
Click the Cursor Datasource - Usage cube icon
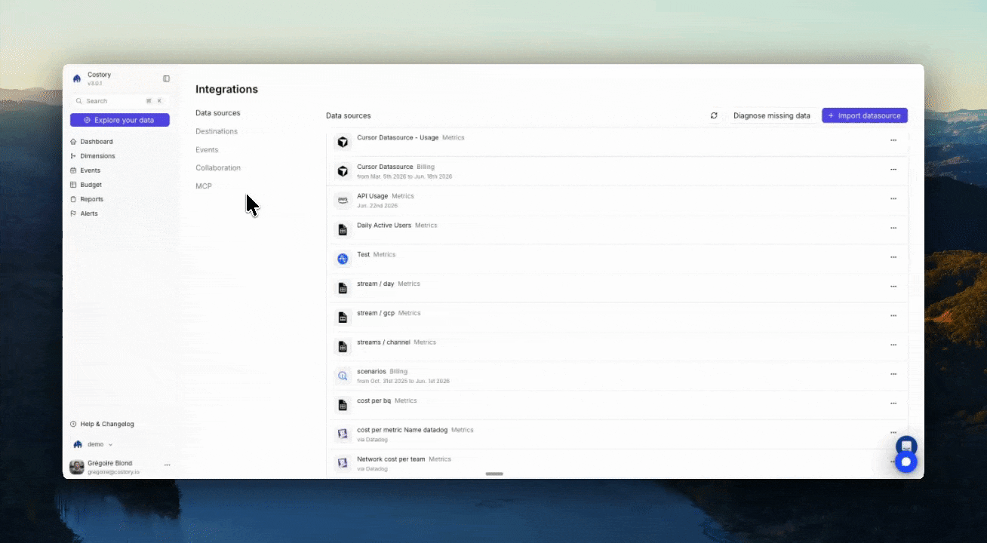pyautogui.click(x=343, y=142)
